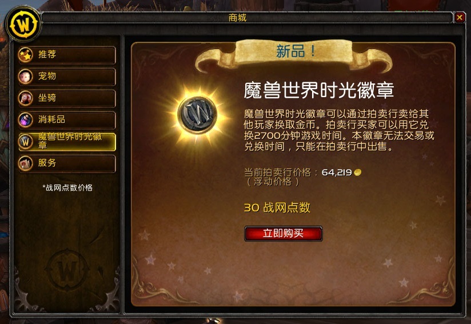Click the 魔兽世界时光徽章 product title
The image size is (471, 324).
(319, 90)
